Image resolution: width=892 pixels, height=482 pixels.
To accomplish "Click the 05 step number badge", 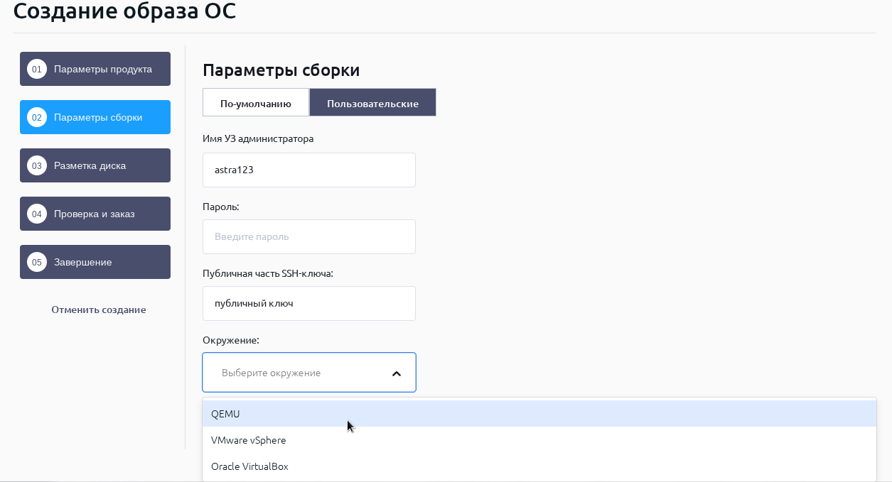I will pyautogui.click(x=37, y=262).
